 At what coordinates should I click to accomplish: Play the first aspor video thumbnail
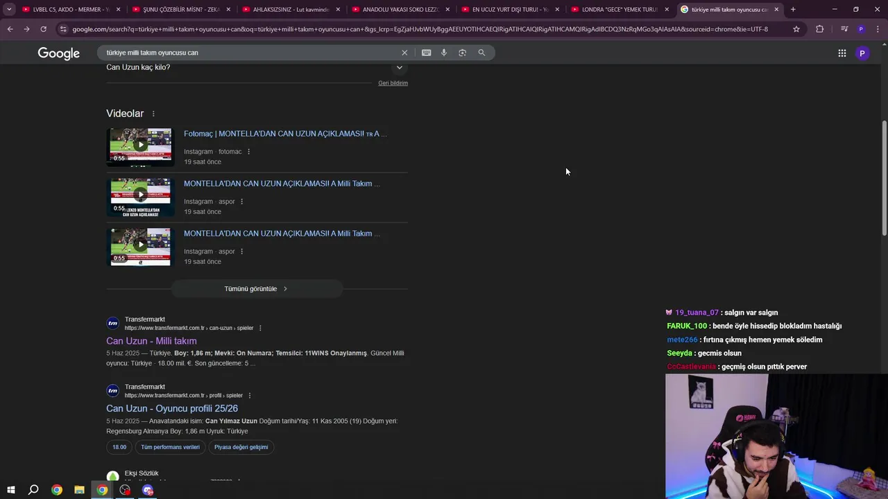pyautogui.click(x=140, y=196)
